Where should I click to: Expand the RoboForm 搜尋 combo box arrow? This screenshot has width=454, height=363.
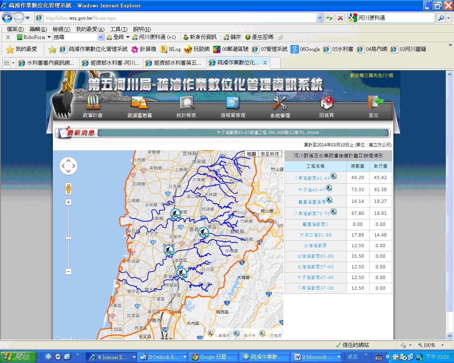tap(100, 37)
